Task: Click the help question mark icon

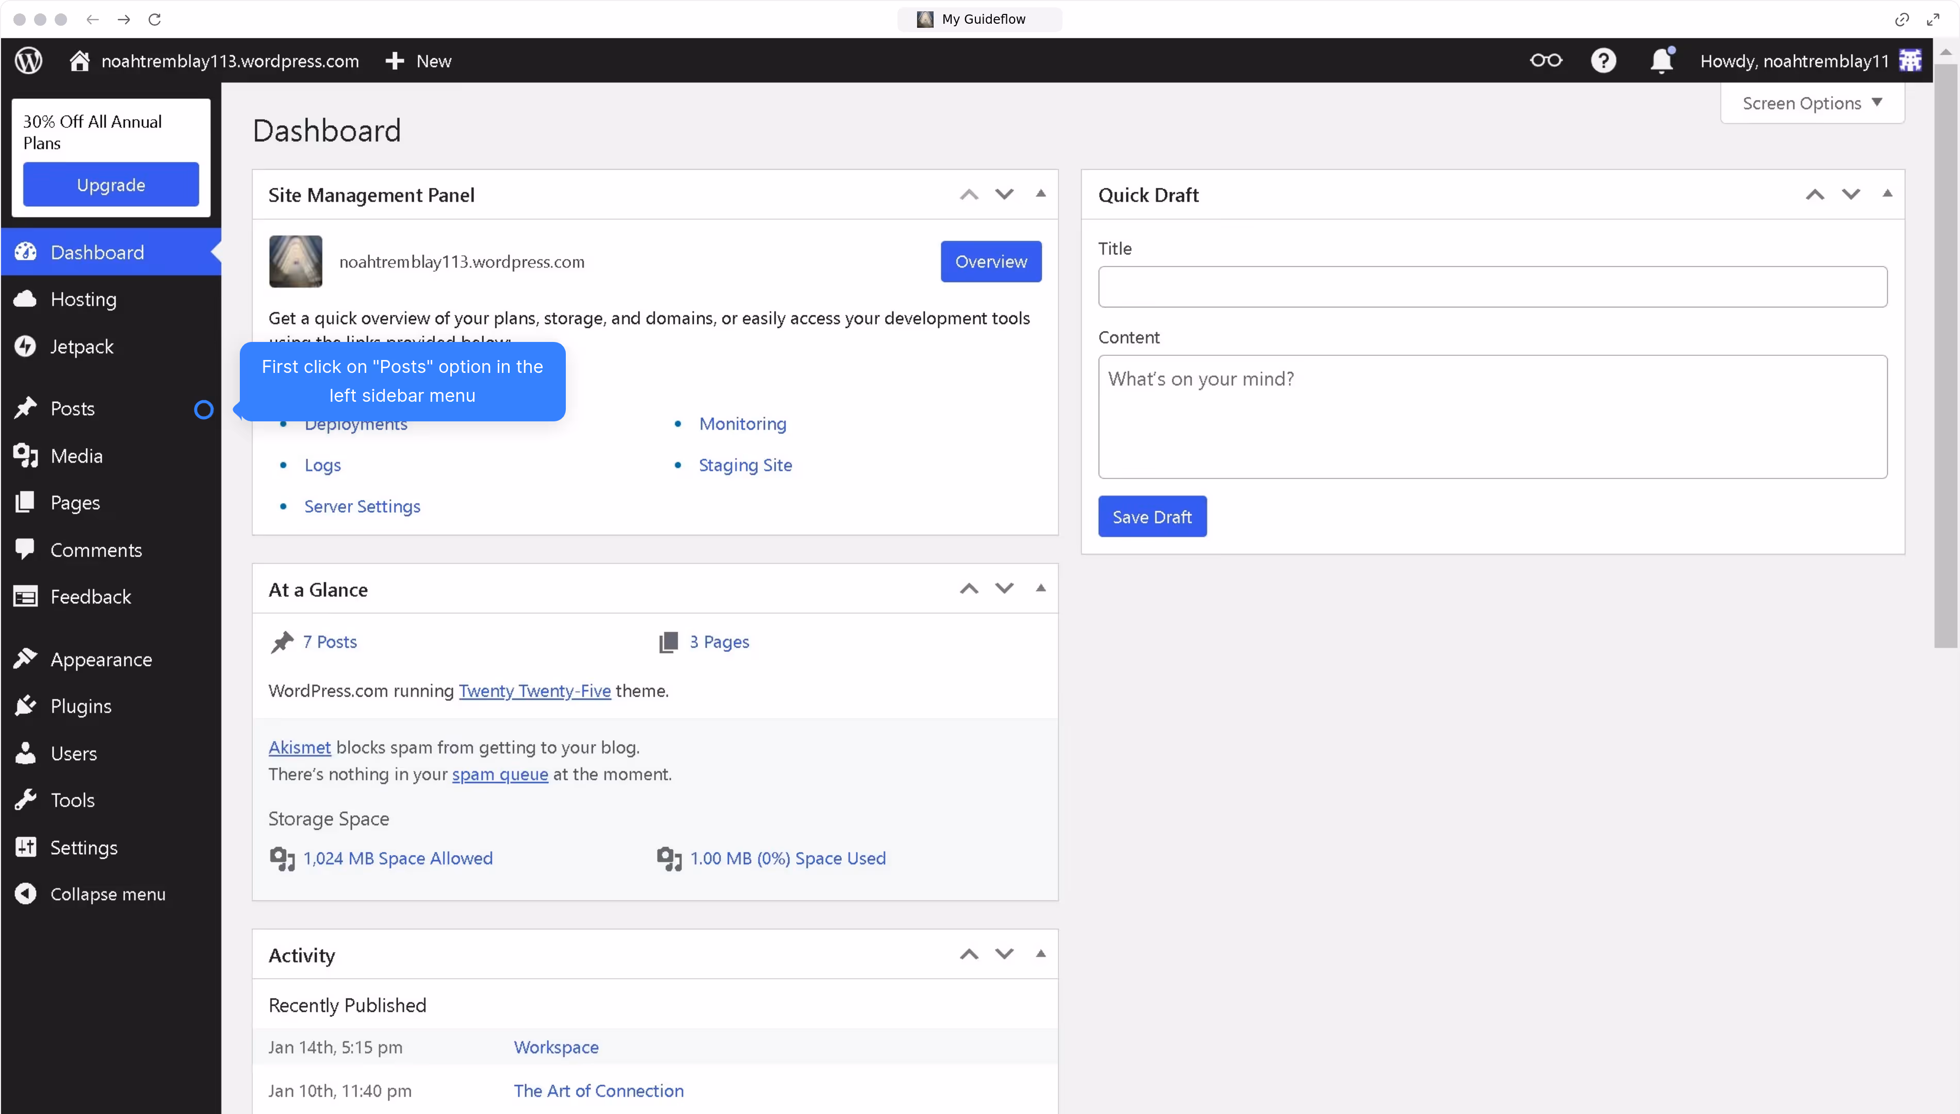Action: click(1603, 60)
